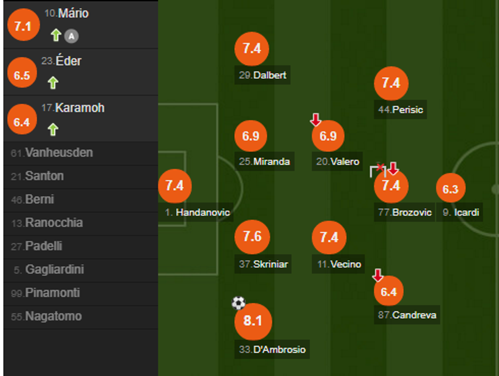Open D'Ambrosio's 8.1 rating badge
499x376 pixels.
(x=253, y=322)
